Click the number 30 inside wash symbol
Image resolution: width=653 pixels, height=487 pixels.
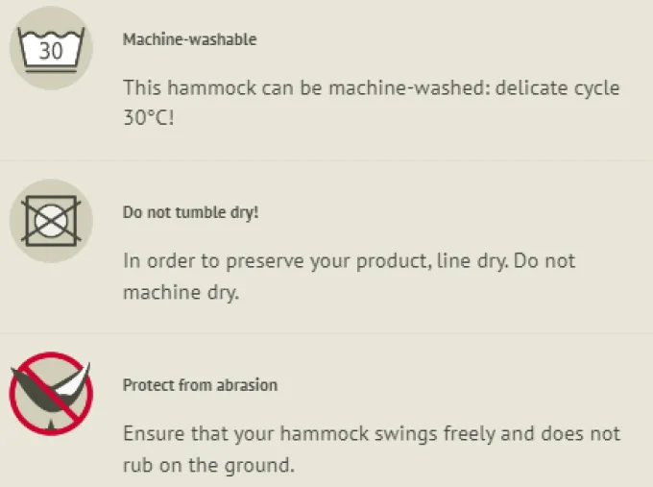tap(50, 51)
